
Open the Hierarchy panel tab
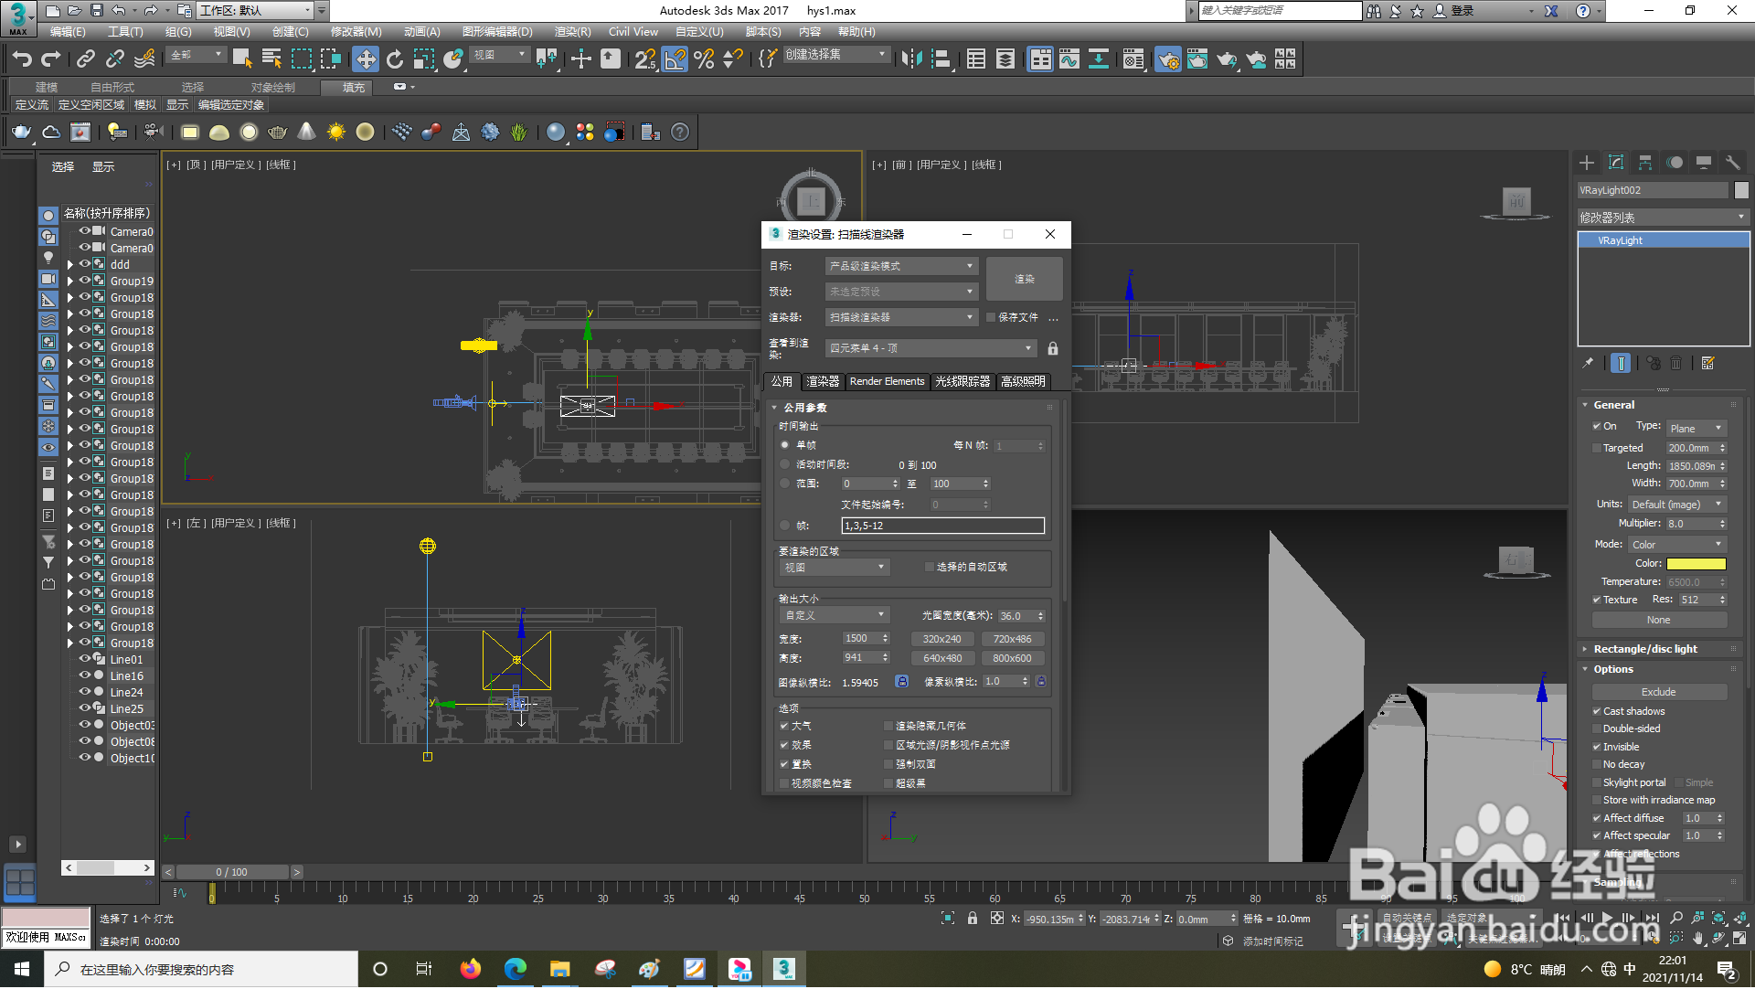(x=1645, y=163)
